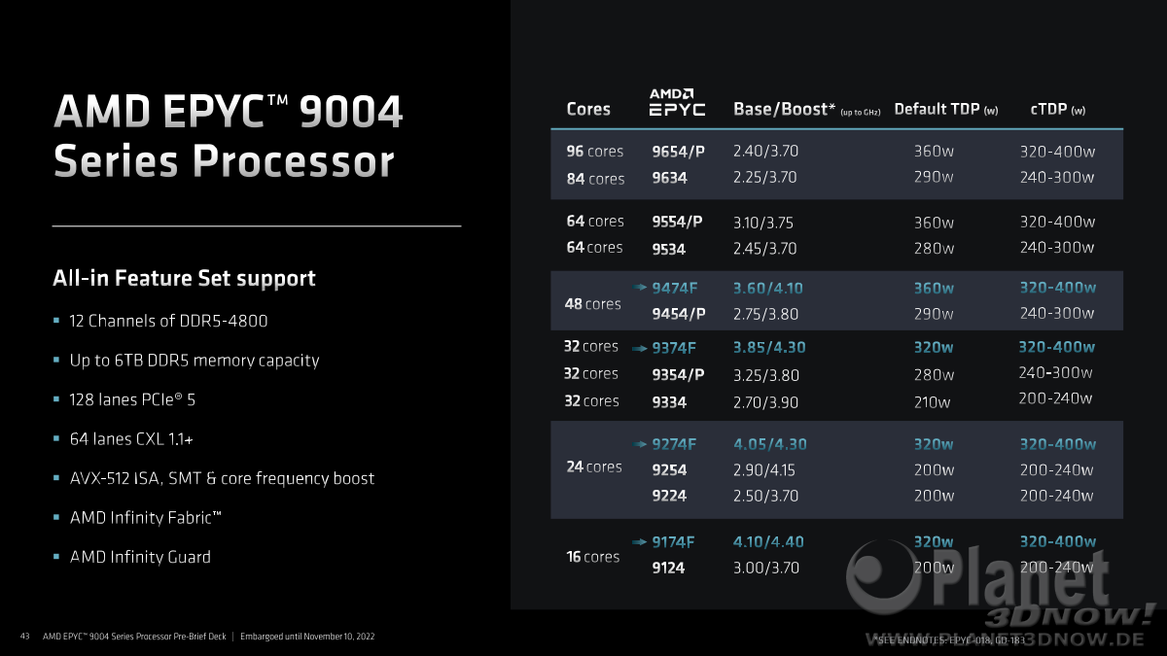This screenshot has height=656, width=1167.
Task: Select model '9534' in the table
Action: click(x=669, y=249)
